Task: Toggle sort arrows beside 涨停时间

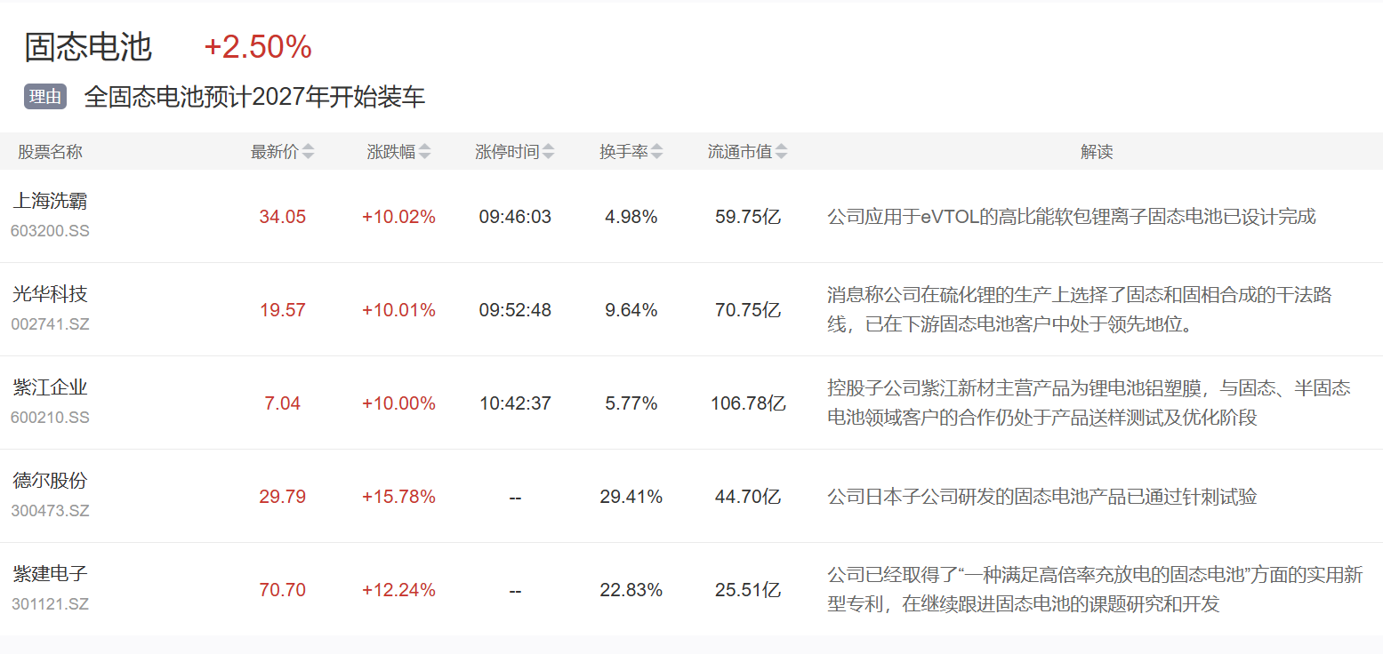Action: click(548, 152)
